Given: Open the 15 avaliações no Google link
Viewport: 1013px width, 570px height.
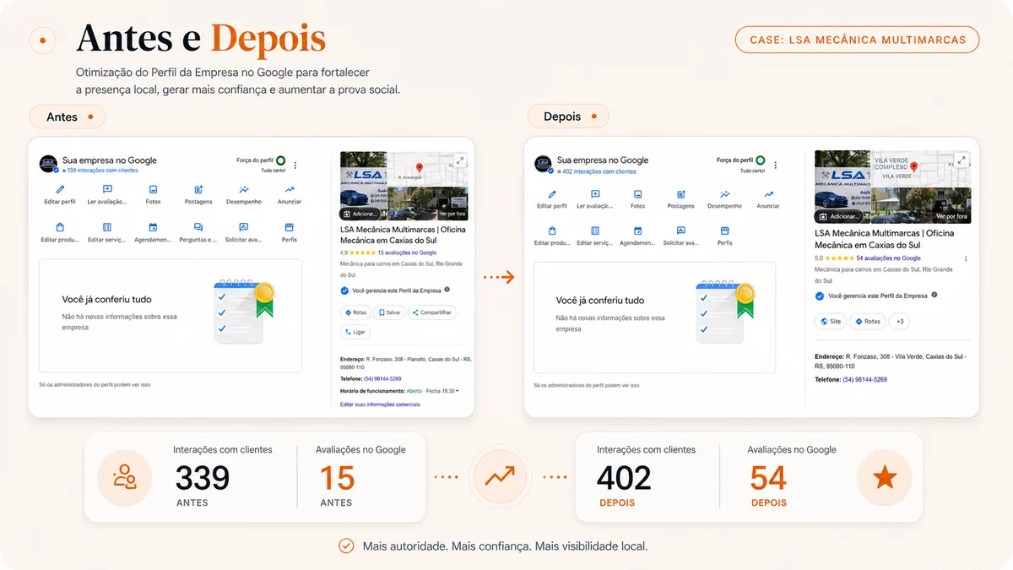Looking at the screenshot, I should pyautogui.click(x=407, y=252).
